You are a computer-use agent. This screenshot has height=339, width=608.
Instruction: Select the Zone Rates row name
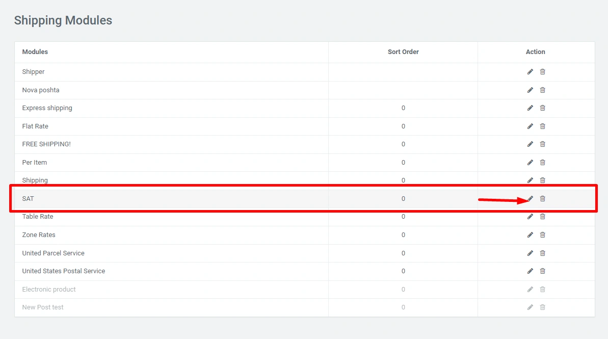click(39, 235)
